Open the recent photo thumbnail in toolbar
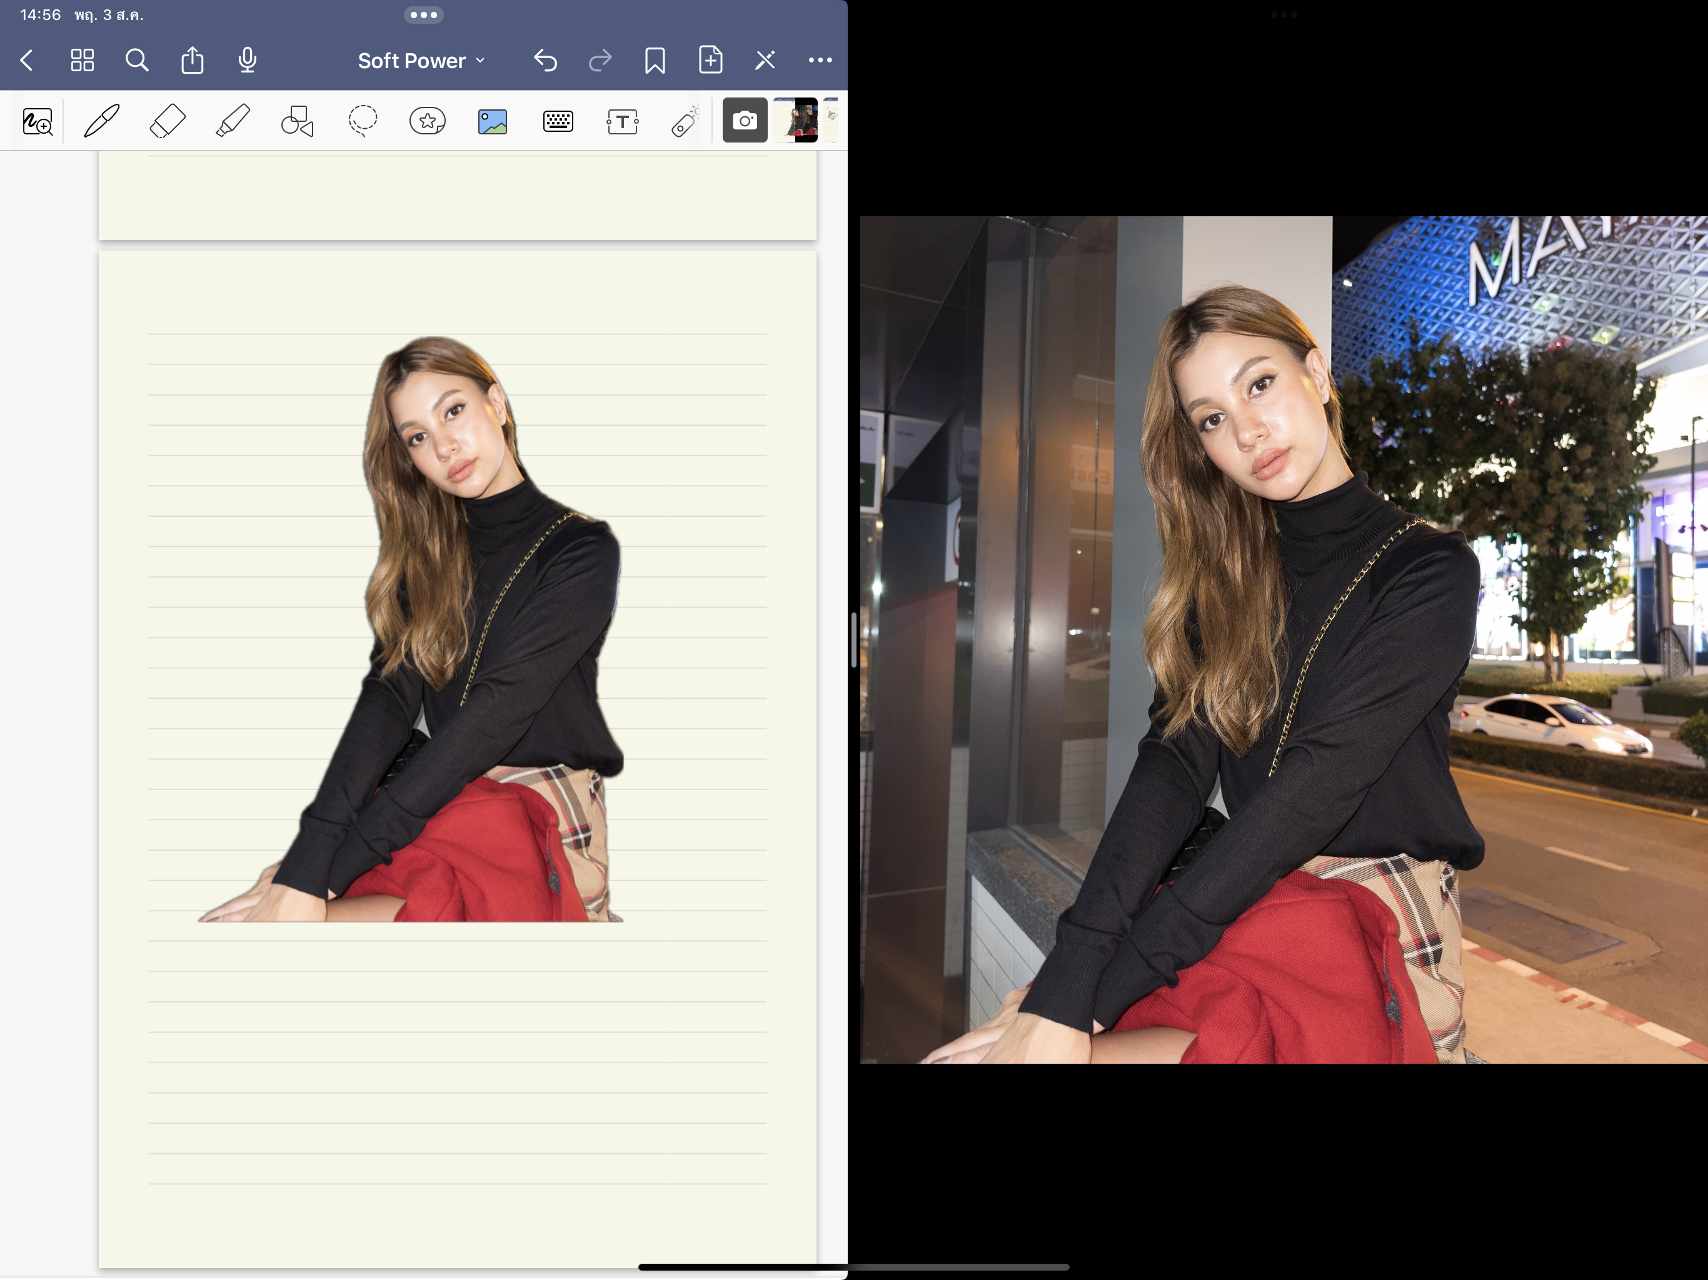The width and height of the screenshot is (1708, 1280). (796, 121)
